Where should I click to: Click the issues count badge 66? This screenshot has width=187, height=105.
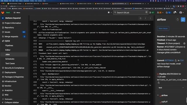coord(24,32)
